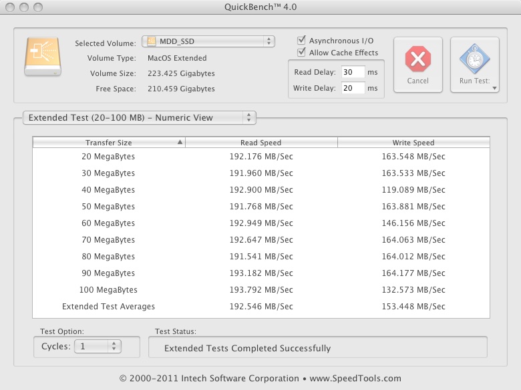521x390 pixels.
Task: Click the sort triangle in the Transfer Size header
Action: (180, 142)
